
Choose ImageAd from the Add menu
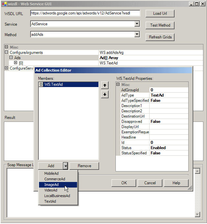58,185
